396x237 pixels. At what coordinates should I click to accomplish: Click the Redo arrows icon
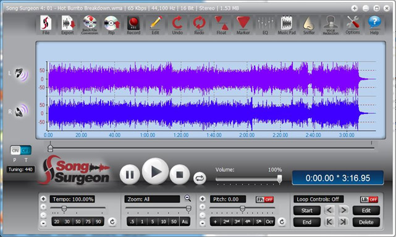[x=200, y=25]
